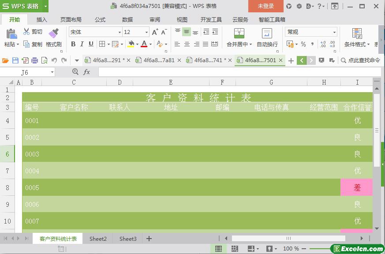Cut the selection with scissors icon
Screen dimensions: 385x254
pyautogui.click(x=26, y=31)
